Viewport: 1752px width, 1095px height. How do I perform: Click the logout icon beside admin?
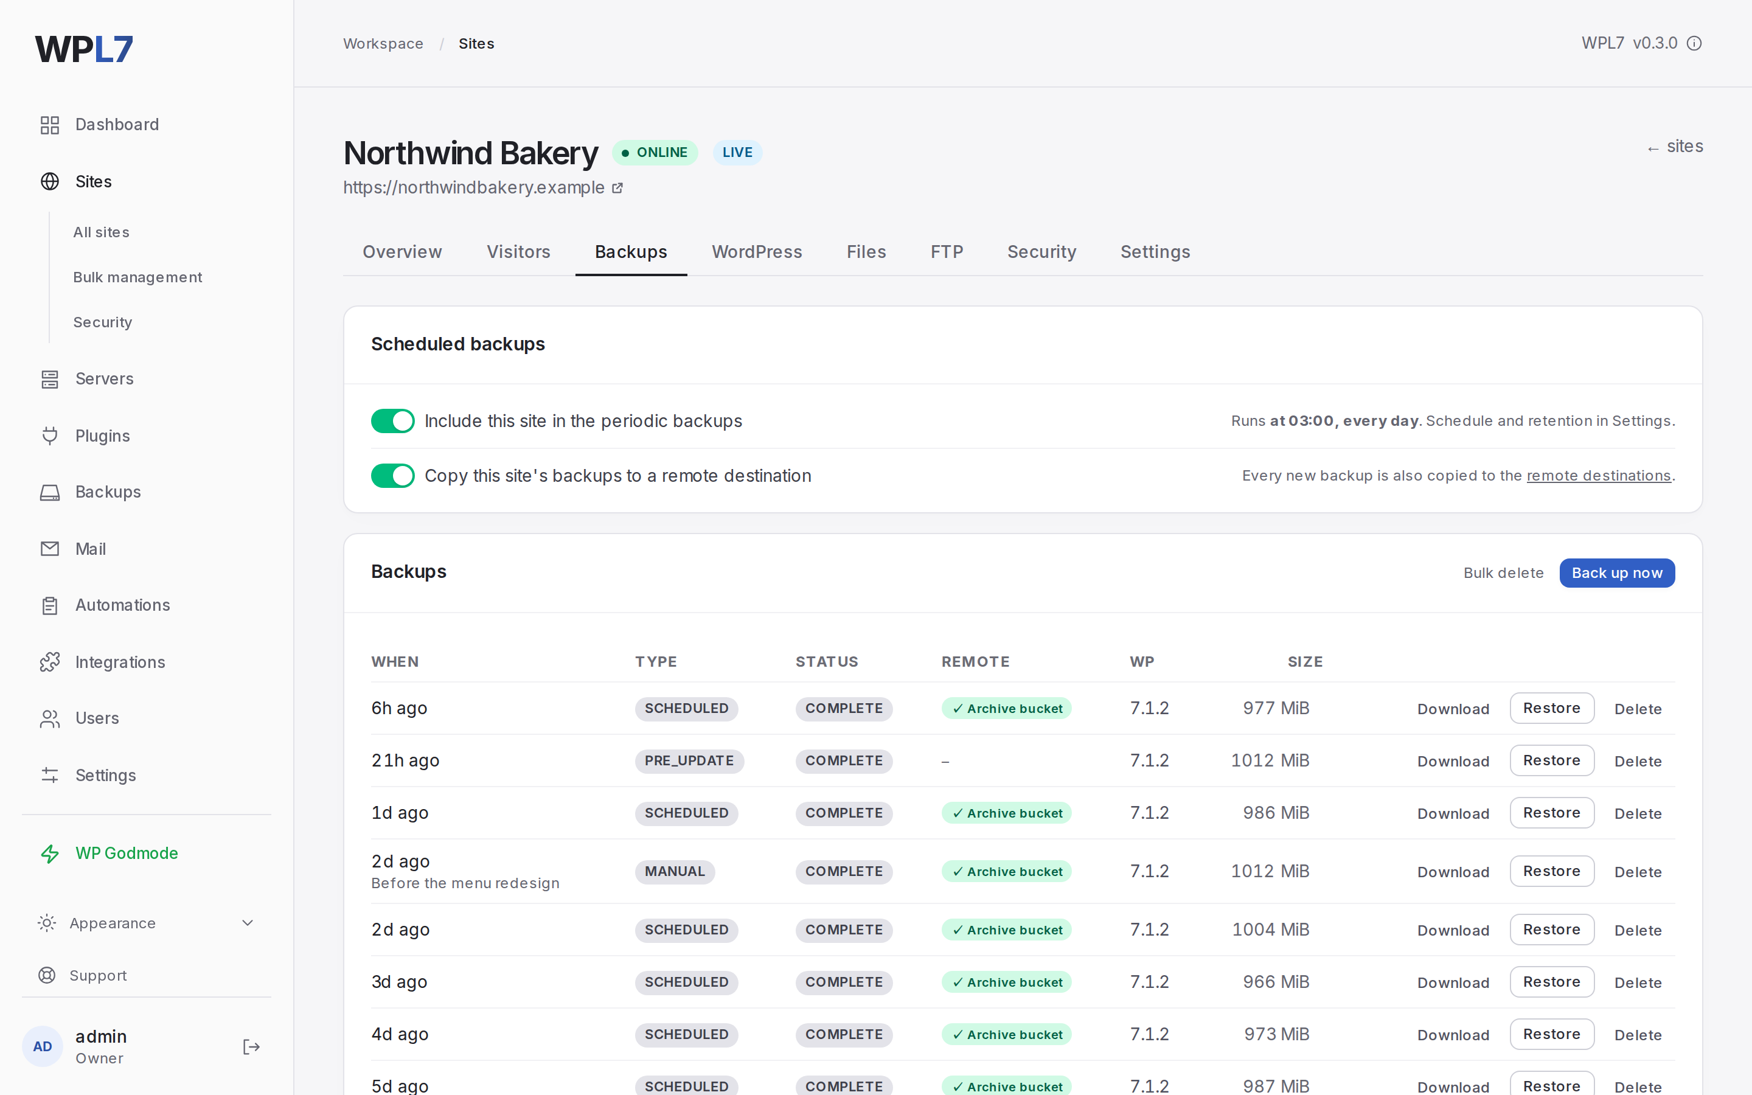[251, 1046]
